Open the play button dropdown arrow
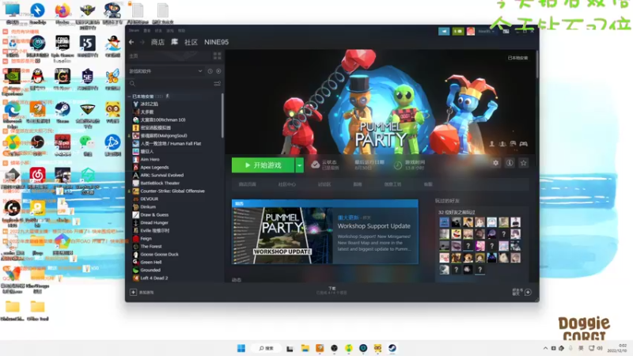 (x=300, y=165)
